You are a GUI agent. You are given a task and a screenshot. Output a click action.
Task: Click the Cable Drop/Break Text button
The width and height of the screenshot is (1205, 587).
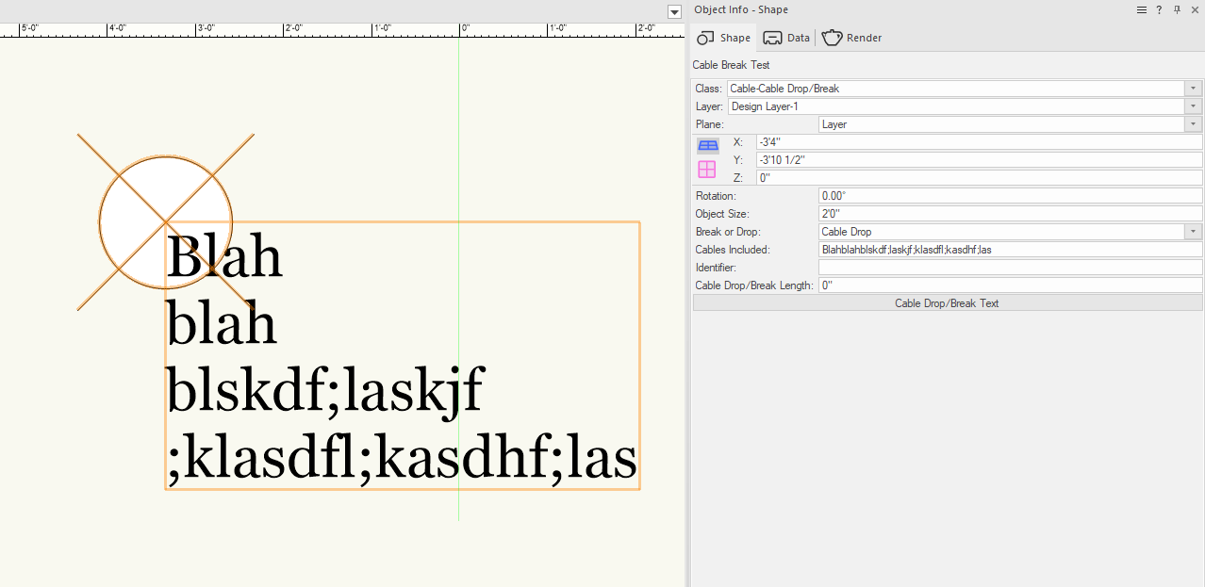pos(947,303)
